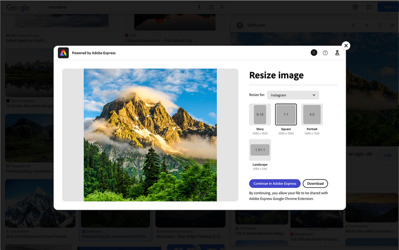Click the search magnifier icon on Google

tap(222, 7)
